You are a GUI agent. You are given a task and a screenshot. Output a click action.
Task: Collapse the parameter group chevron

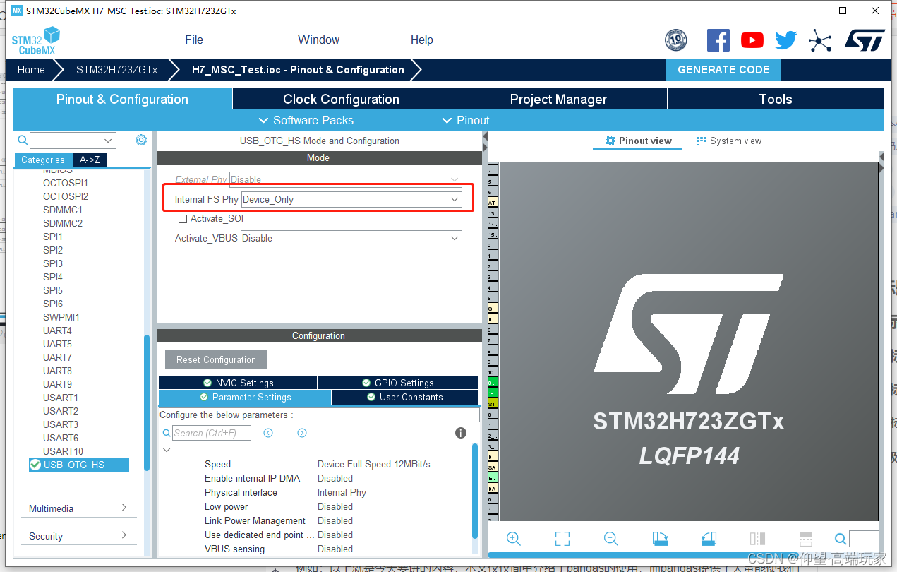click(x=167, y=450)
